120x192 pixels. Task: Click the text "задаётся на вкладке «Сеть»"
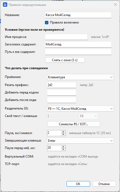[x=68, y=164]
